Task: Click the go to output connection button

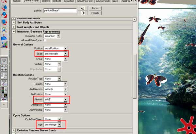Action: click(x=83, y=13)
